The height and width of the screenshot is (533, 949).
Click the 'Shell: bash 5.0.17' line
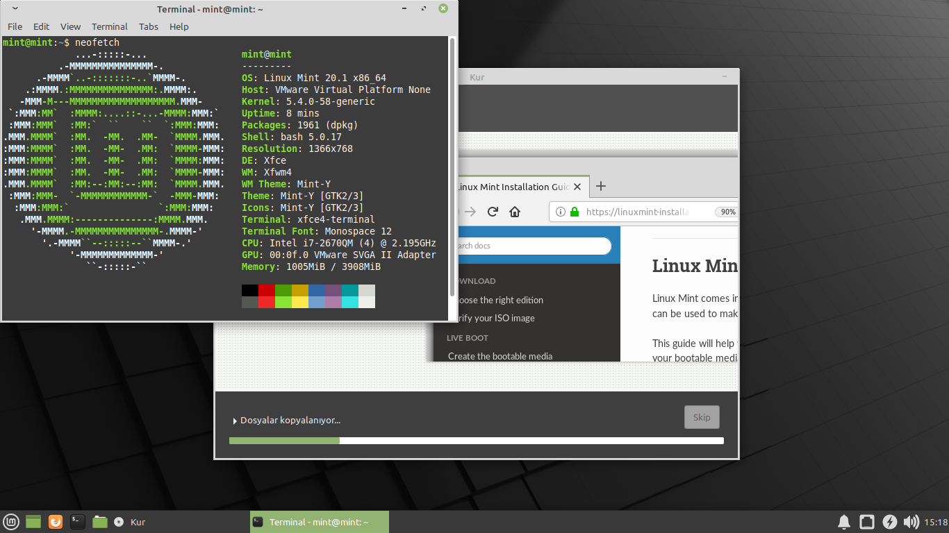tap(292, 137)
